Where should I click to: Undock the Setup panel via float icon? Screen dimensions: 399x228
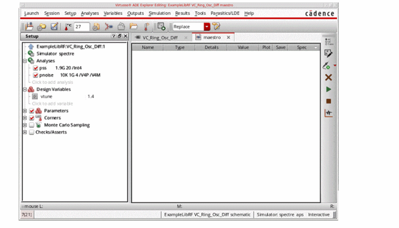[x=120, y=36]
